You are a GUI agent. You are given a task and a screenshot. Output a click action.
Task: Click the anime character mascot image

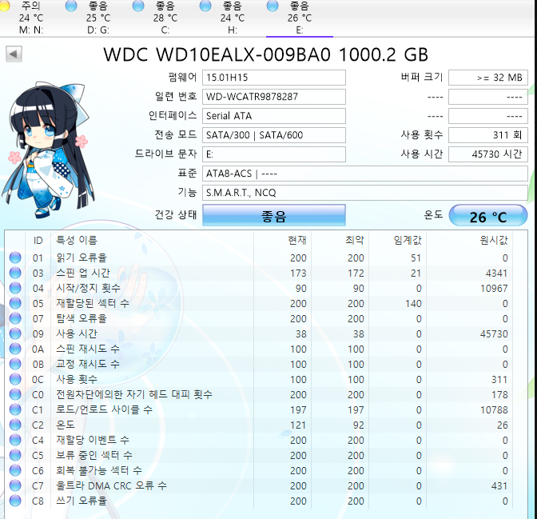pyautogui.click(x=48, y=149)
